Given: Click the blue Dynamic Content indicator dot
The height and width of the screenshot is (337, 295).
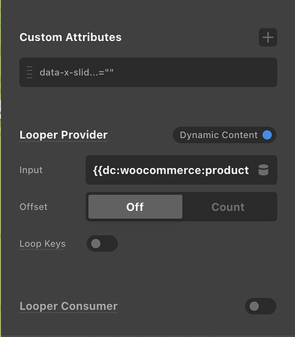Looking at the screenshot, I should (x=267, y=135).
